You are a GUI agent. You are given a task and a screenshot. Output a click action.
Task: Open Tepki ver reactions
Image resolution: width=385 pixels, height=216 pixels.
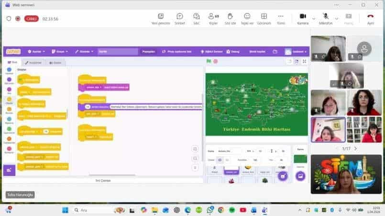(247, 18)
